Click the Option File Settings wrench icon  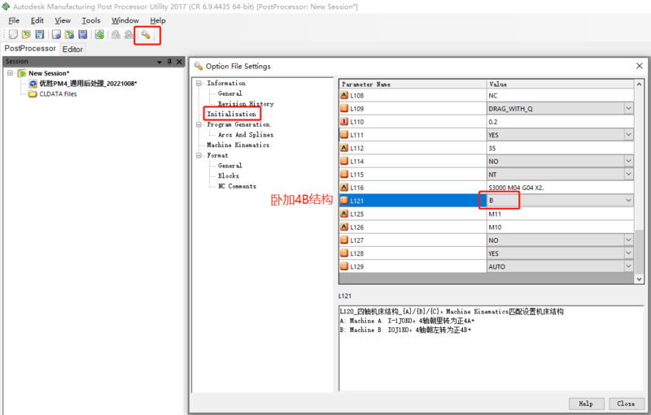pos(146,35)
